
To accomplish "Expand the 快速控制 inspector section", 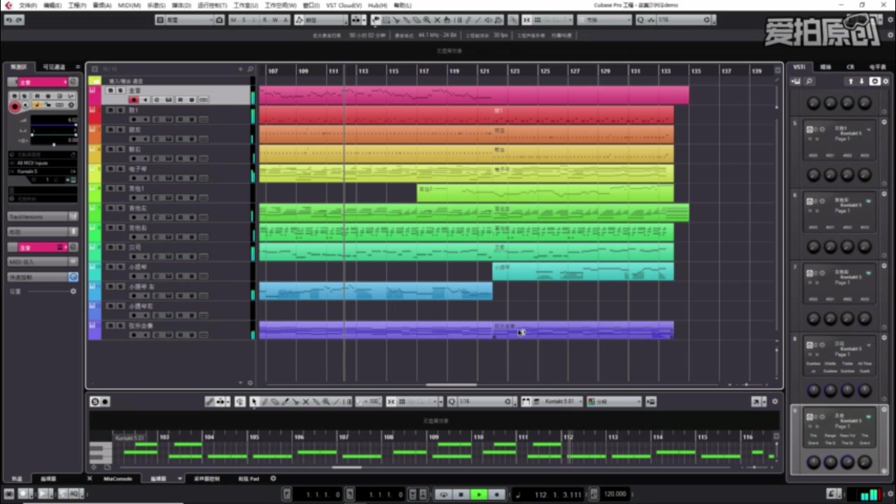I will [x=42, y=277].
